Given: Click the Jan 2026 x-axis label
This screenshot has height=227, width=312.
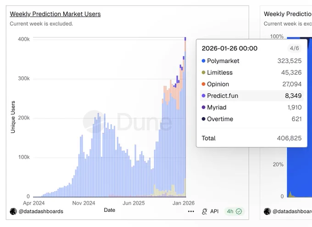Looking at the screenshot, I should (184, 203).
